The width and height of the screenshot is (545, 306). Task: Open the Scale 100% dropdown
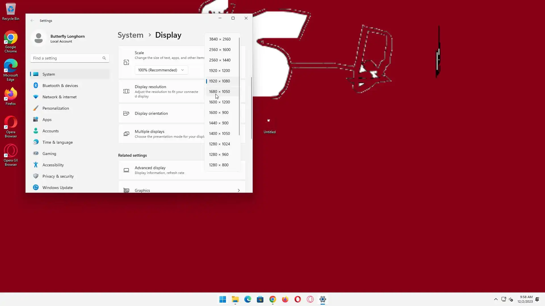[x=161, y=70]
